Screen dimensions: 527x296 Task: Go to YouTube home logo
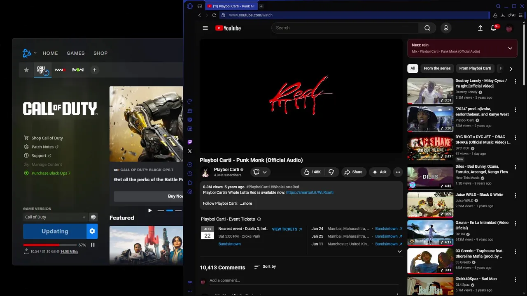228,28
